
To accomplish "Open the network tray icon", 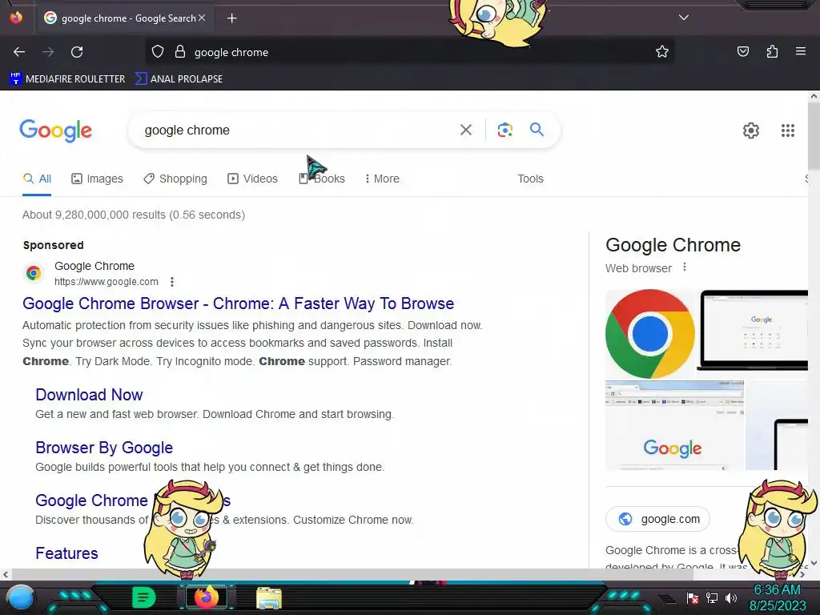I will point(712,597).
